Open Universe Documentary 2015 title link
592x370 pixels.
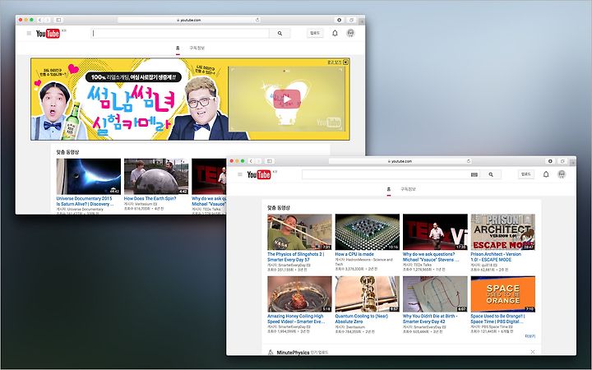tap(85, 201)
